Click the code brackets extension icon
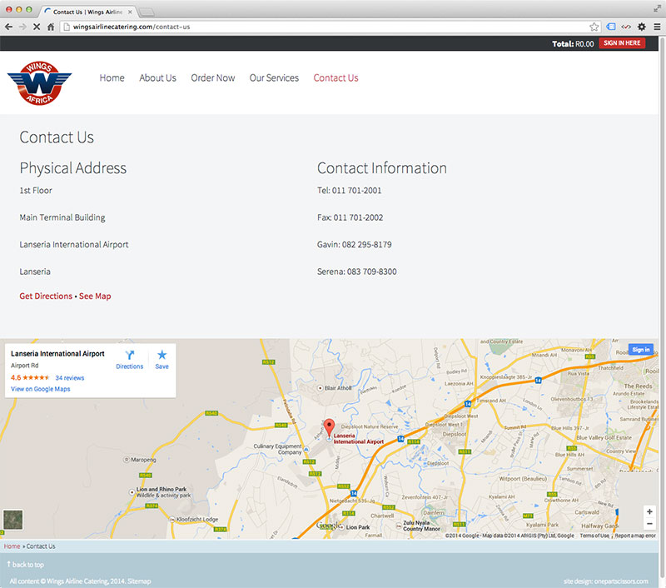Image resolution: width=666 pixels, height=588 pixels. pos(626,27)
